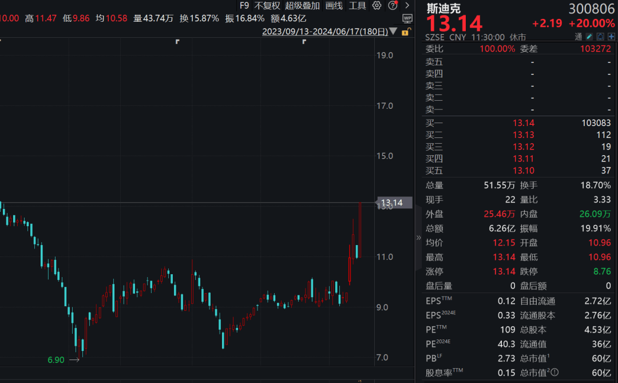
Task: Click the 通 connect badge
Action: point(579,37)
